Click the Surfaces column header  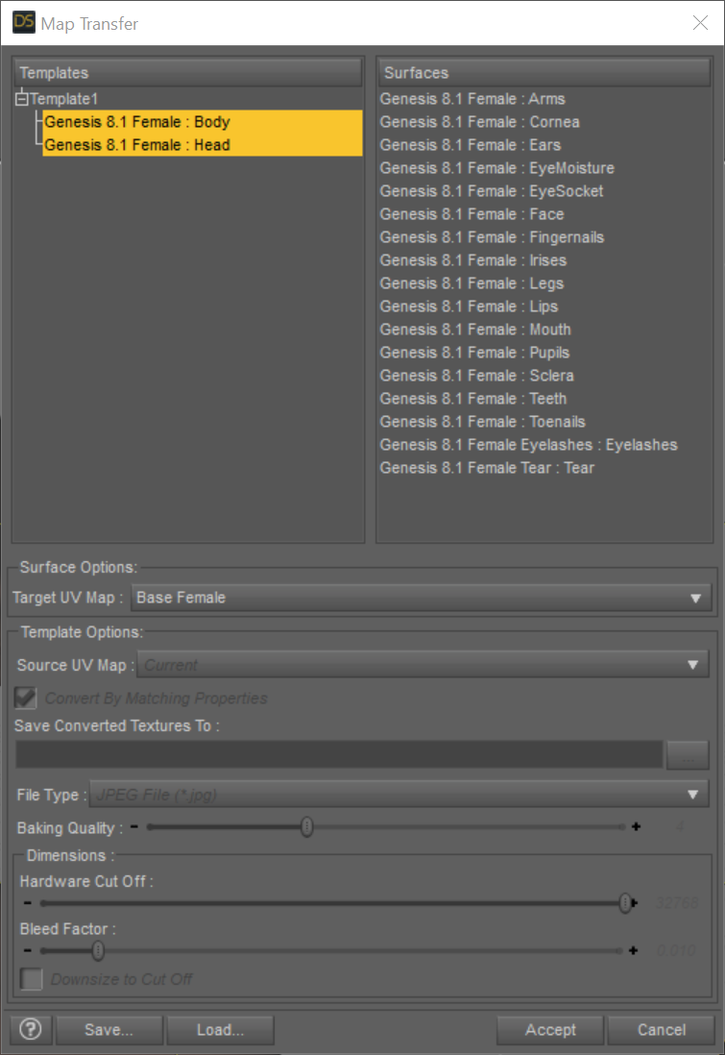tap(544, 73)
